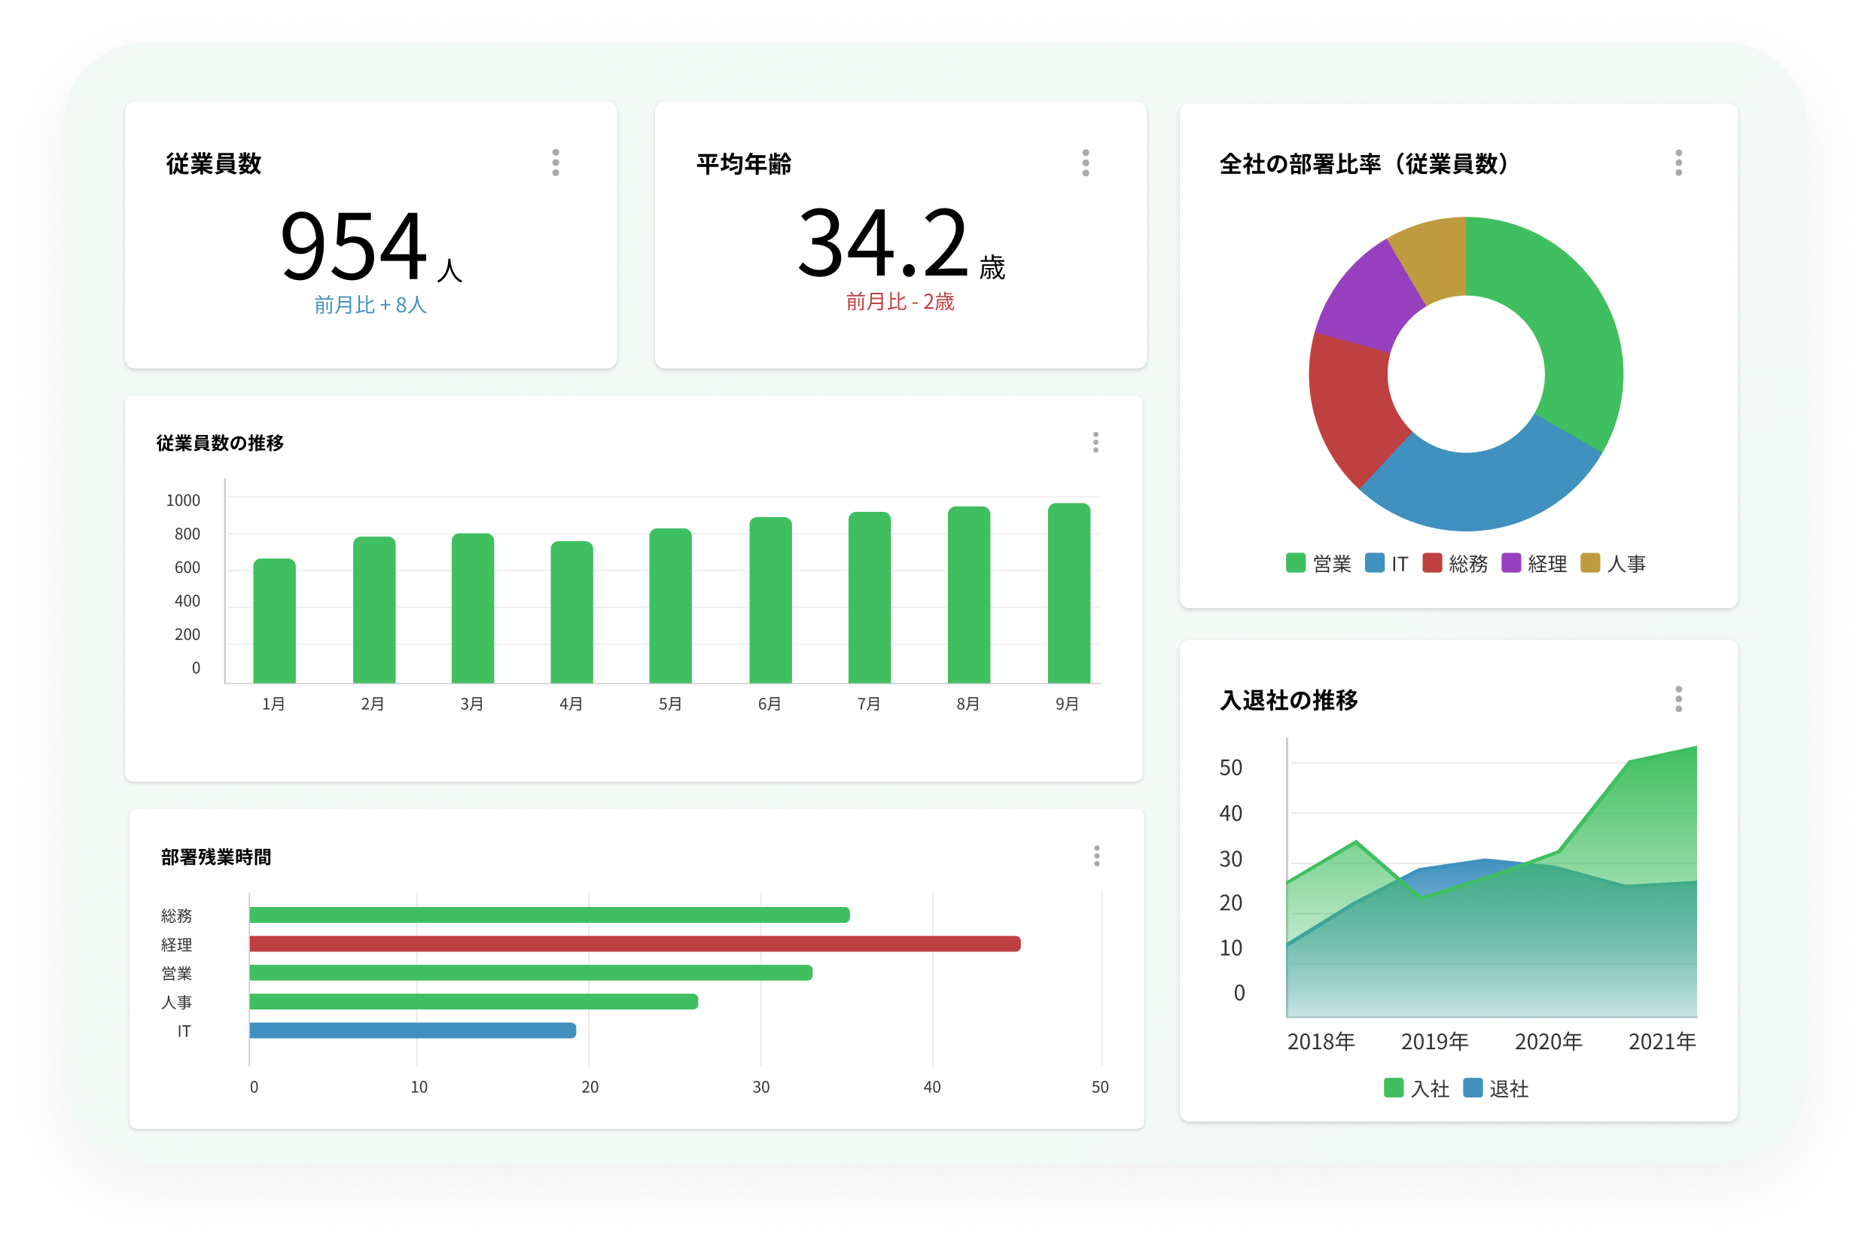This screenshot has width=1871, height=1248.
Task: Select the blue IT overtime bar
Action: 413,1030
